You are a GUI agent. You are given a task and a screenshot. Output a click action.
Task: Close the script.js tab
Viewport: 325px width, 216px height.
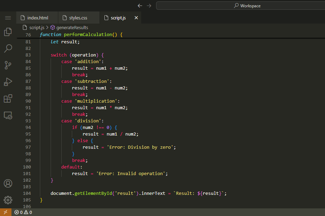click(x=136, y=18)
